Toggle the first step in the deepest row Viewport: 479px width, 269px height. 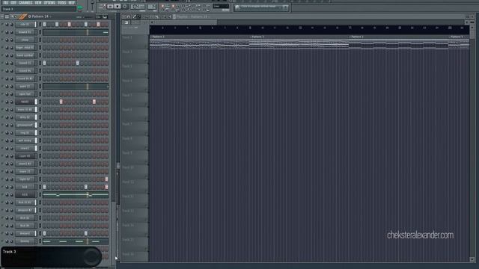45,233
